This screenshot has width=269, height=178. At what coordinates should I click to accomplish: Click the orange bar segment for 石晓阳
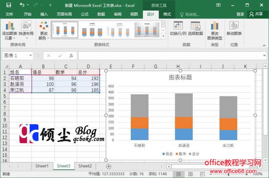pyautogui.click(x=139, y=123)
